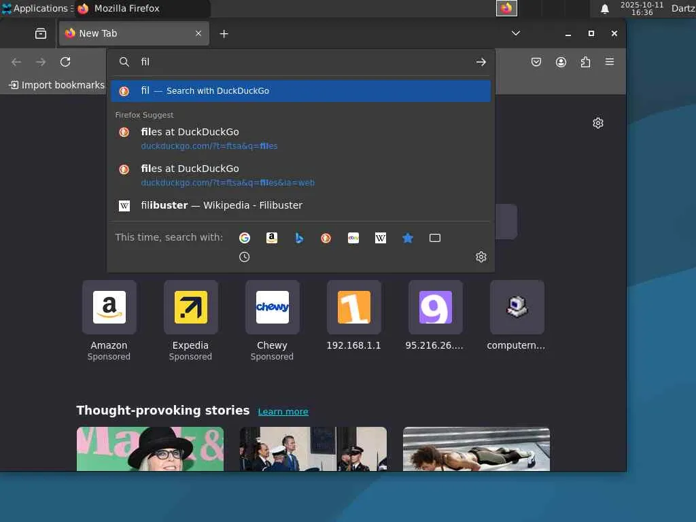The image size is (696, 522).
Task: Search this time with Google
Action: tap(245, 238)
